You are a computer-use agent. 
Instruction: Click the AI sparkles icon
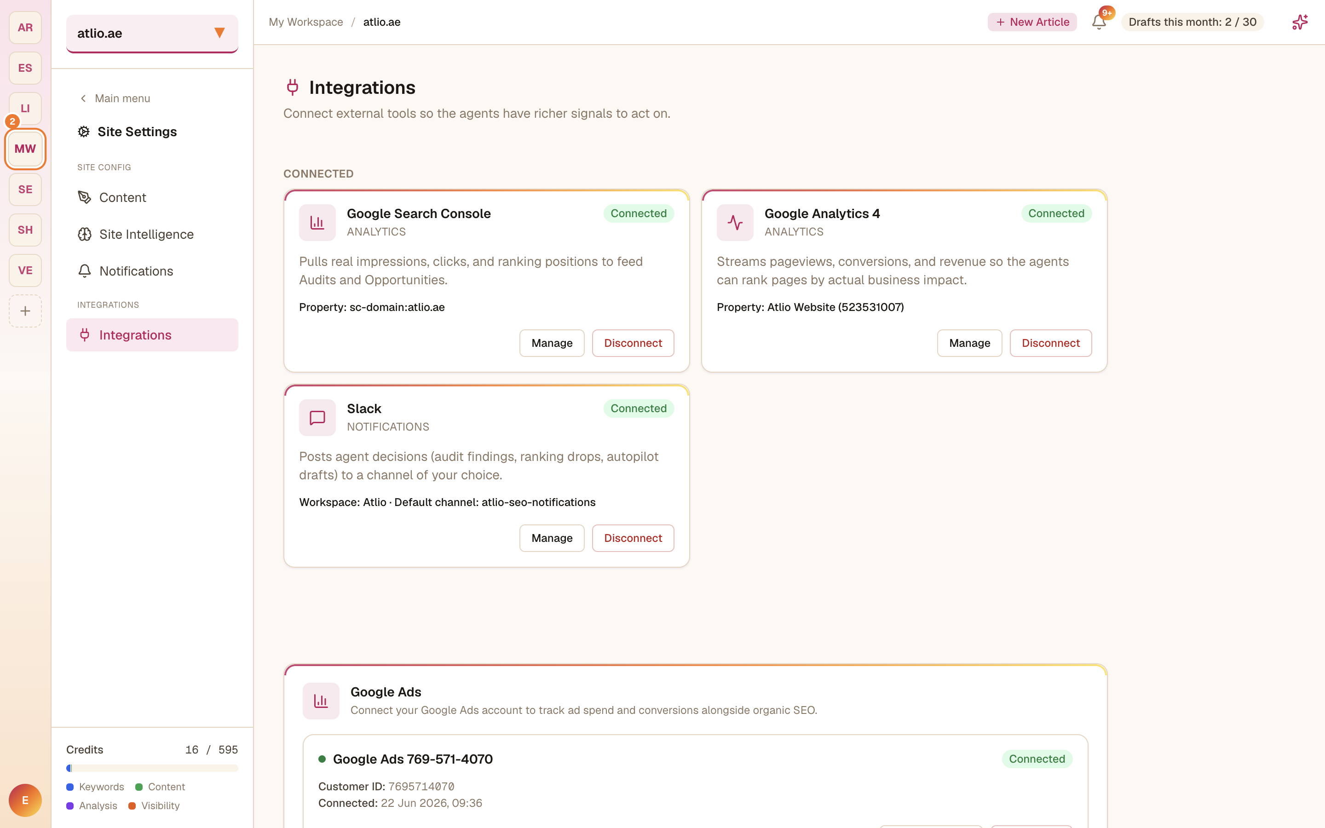tap(1300, 22)
